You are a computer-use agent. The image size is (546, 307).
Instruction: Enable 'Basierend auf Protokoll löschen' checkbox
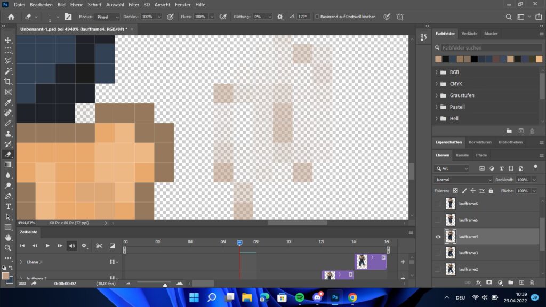tap(317, 17)
